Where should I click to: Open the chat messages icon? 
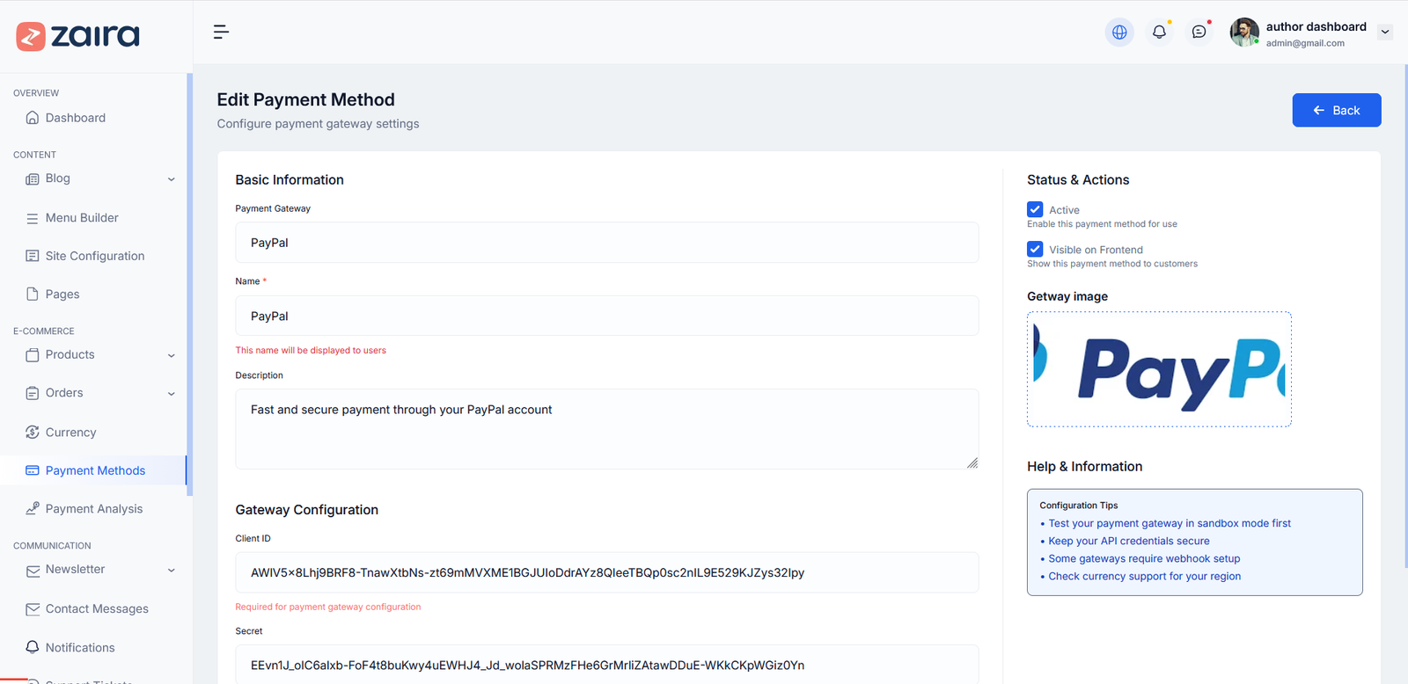(1199, 33)
